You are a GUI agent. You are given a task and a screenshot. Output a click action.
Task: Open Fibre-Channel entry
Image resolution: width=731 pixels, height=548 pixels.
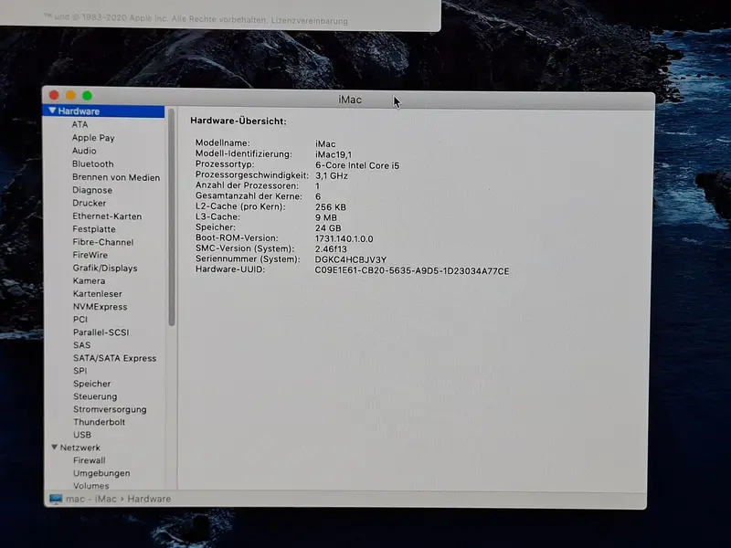coord(103,242)
